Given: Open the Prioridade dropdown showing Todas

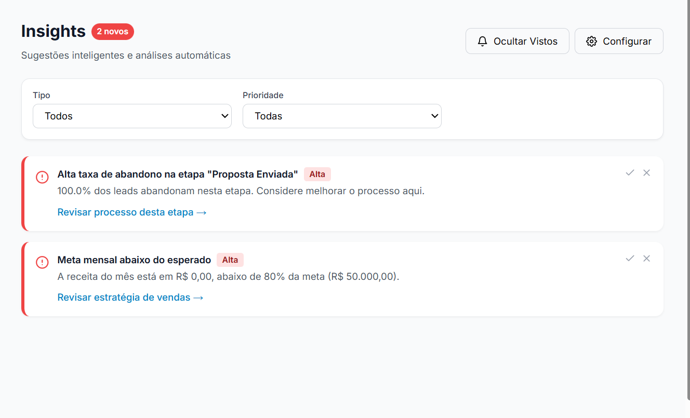Looking at the screenshot, I should click(x=342, y=116).
